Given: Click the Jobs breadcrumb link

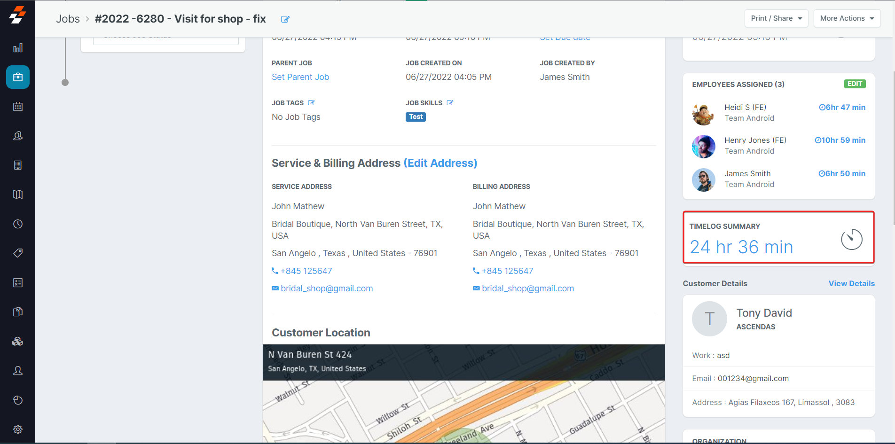Looking at the screenshot, I should coord(68,19).
